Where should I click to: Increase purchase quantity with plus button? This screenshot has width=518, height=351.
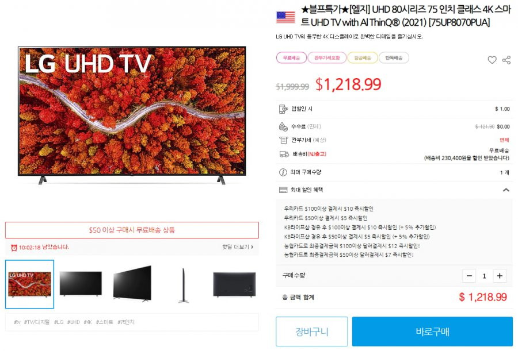point(500,276)
